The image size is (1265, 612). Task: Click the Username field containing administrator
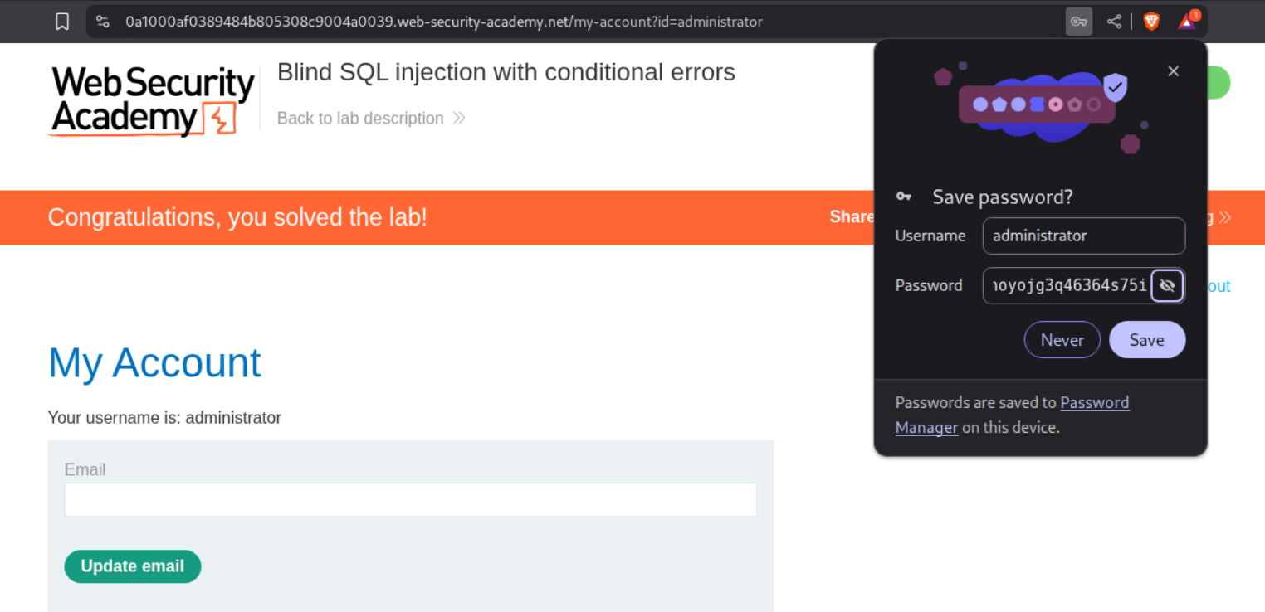click(x=1083, y=236)
